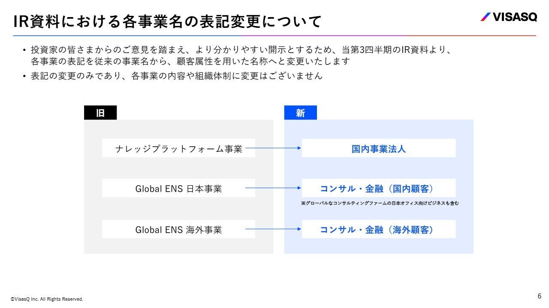Click the ※ footnote about グローバルなコンサルティングファーム
549x308 pixels.
[x=380, y=204]
